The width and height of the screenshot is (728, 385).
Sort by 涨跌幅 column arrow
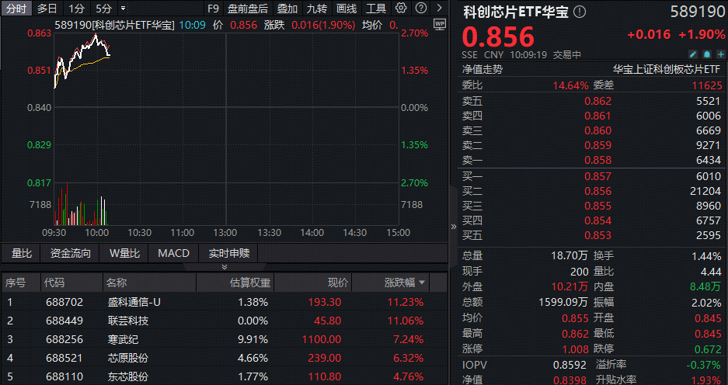pyautogui.click(x=422, y=283)
